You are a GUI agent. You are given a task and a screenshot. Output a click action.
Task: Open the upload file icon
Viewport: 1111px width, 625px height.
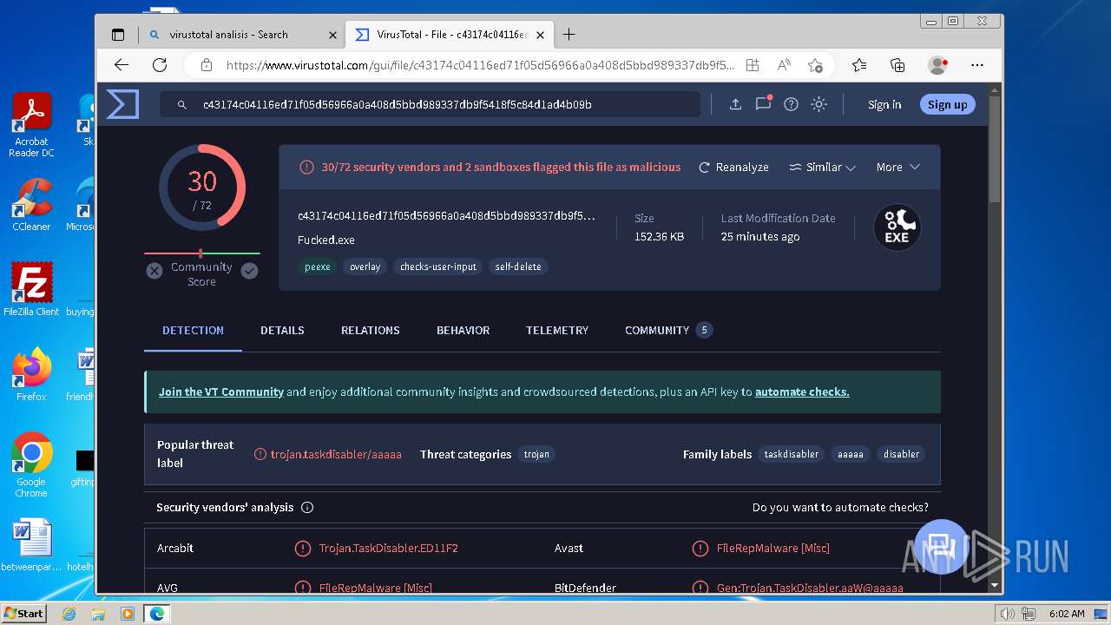point(735,104)
